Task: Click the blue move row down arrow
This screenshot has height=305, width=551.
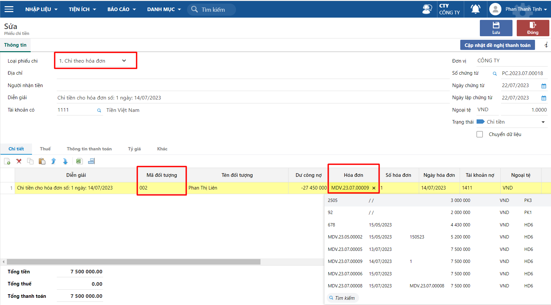Action: coord(65,161)
